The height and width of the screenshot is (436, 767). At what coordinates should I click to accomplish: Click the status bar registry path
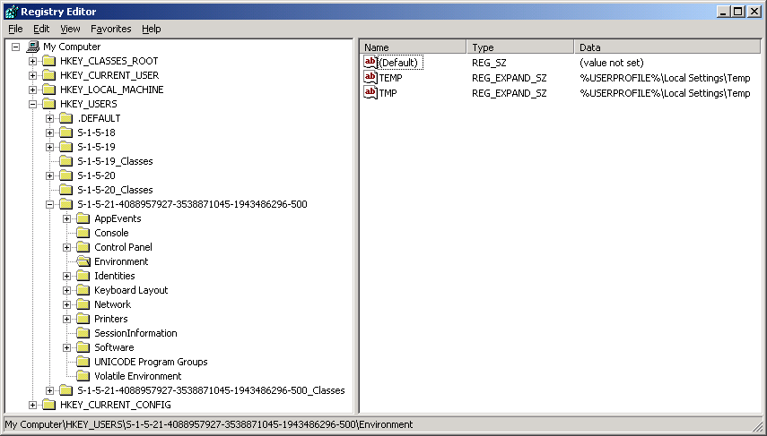pyautogui.click(x=209, y=424)
